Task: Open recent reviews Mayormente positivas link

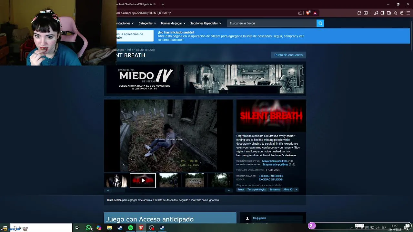Action: tap(275, 161)
